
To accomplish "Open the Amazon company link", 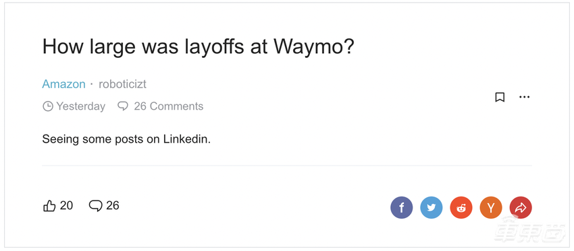I will click(x=63, y=84).
